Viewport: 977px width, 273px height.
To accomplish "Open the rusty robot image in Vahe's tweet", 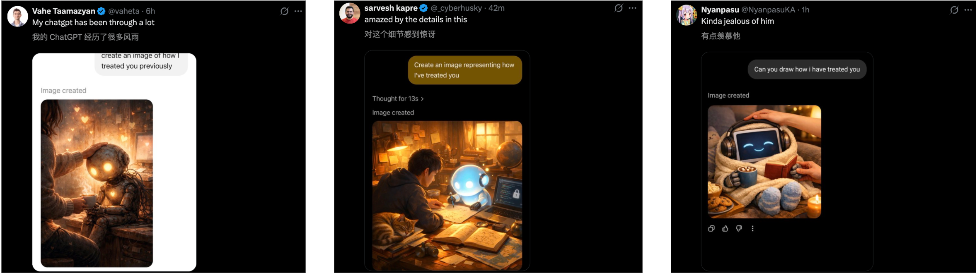I will (97, 183).
